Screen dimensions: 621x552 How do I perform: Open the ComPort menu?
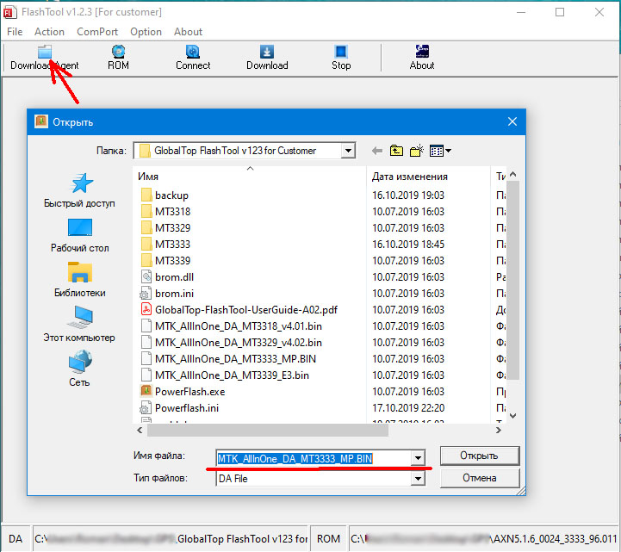[x=97, y=32]
